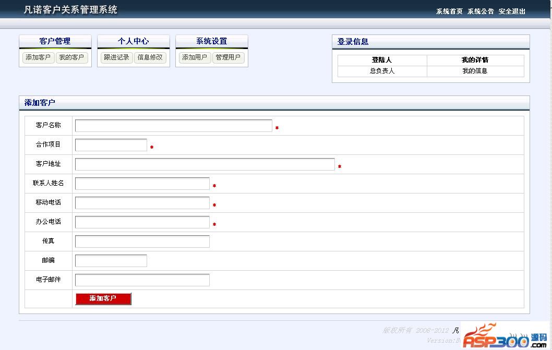Open 系统首页 link in header
This screenshot has height=350, width=552.
point(449,11)
